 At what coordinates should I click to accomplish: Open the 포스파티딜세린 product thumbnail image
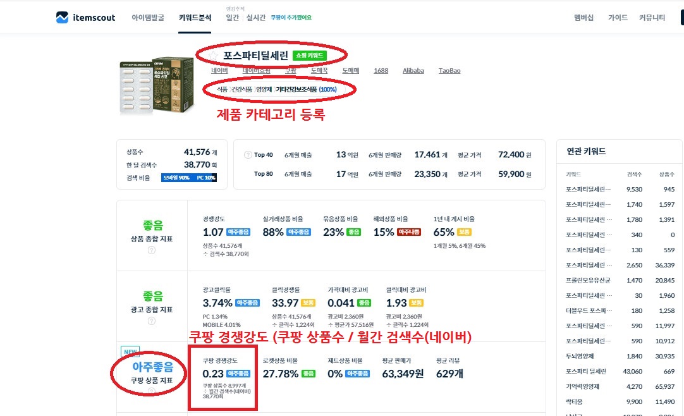(157, 85)
